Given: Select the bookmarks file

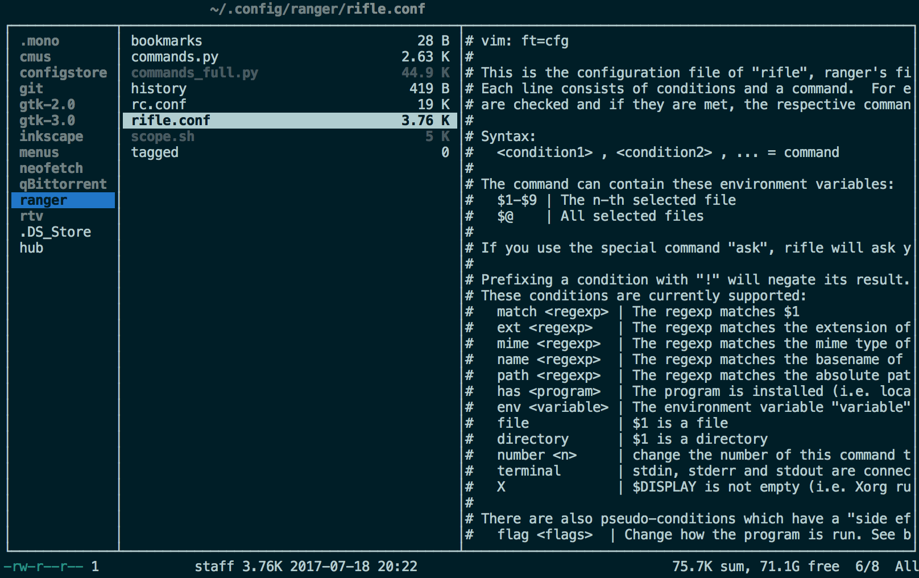Looking at the screenshot, I should [167, 41].
